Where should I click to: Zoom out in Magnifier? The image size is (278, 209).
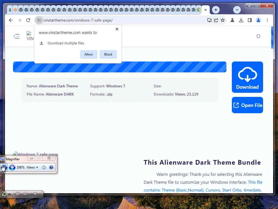point(4,167)
